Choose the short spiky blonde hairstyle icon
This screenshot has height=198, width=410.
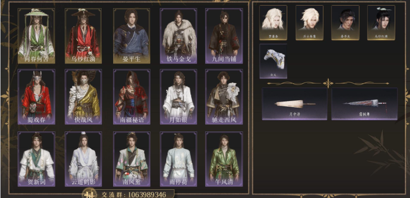tap(309, 23)
